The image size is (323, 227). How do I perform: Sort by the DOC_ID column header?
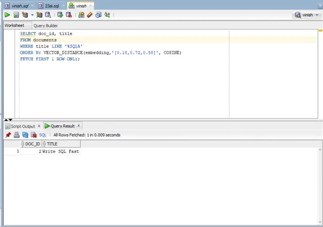coord(31,144)
